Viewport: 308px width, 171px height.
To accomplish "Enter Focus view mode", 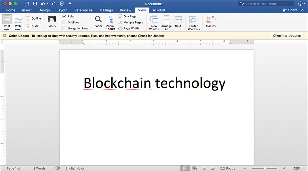I will coord(51,22).
